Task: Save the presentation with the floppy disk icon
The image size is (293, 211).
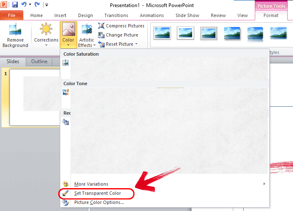Action: 15,5
